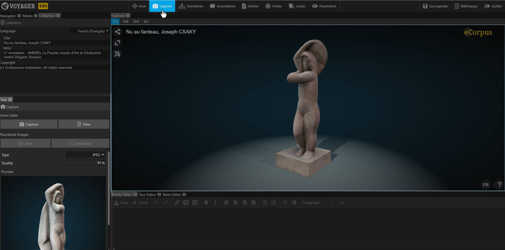Switch to the Collection panel tab
The width and height of the screenshot is (505, 250).
(x=50, y=16)
